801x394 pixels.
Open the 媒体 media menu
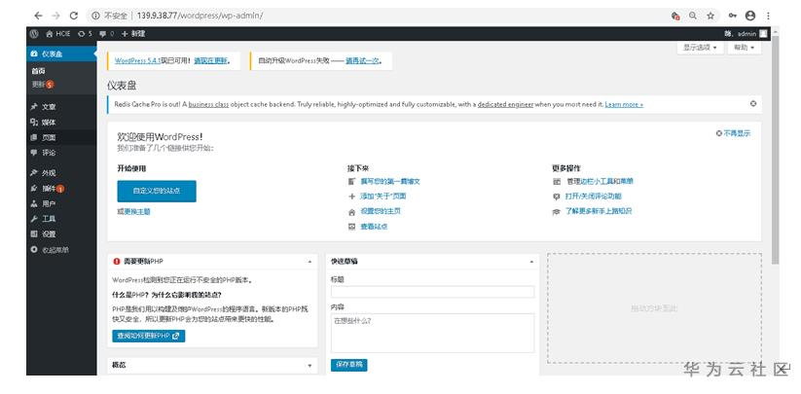pos(61,123)
